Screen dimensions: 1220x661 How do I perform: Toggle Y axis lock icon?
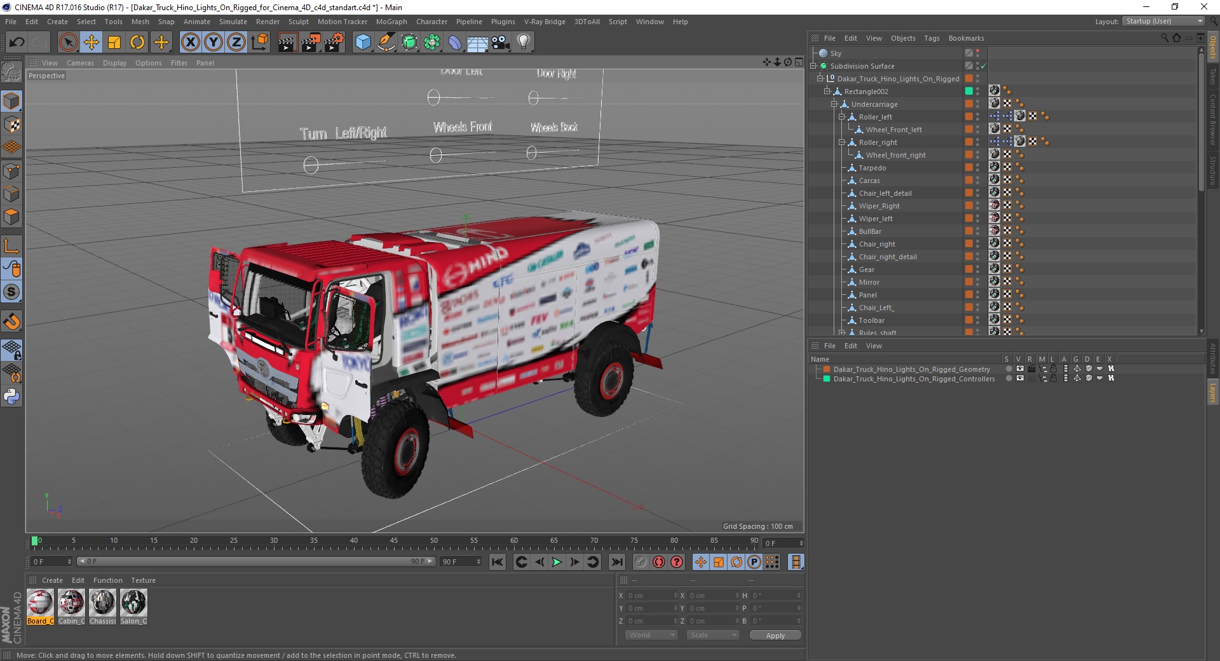(213, 43)
